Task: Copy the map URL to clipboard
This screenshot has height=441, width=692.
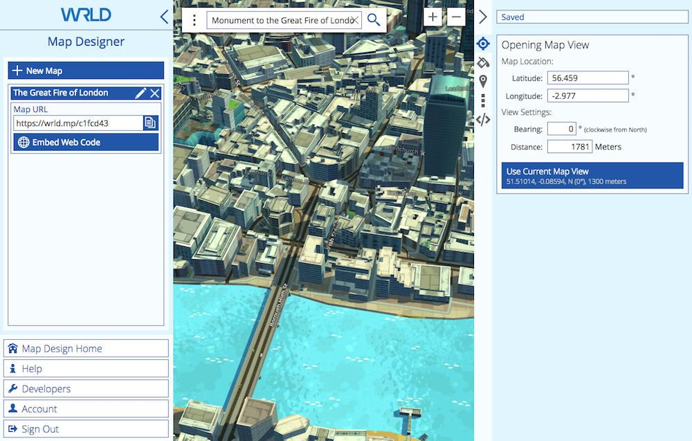Action: click(150, 123)
